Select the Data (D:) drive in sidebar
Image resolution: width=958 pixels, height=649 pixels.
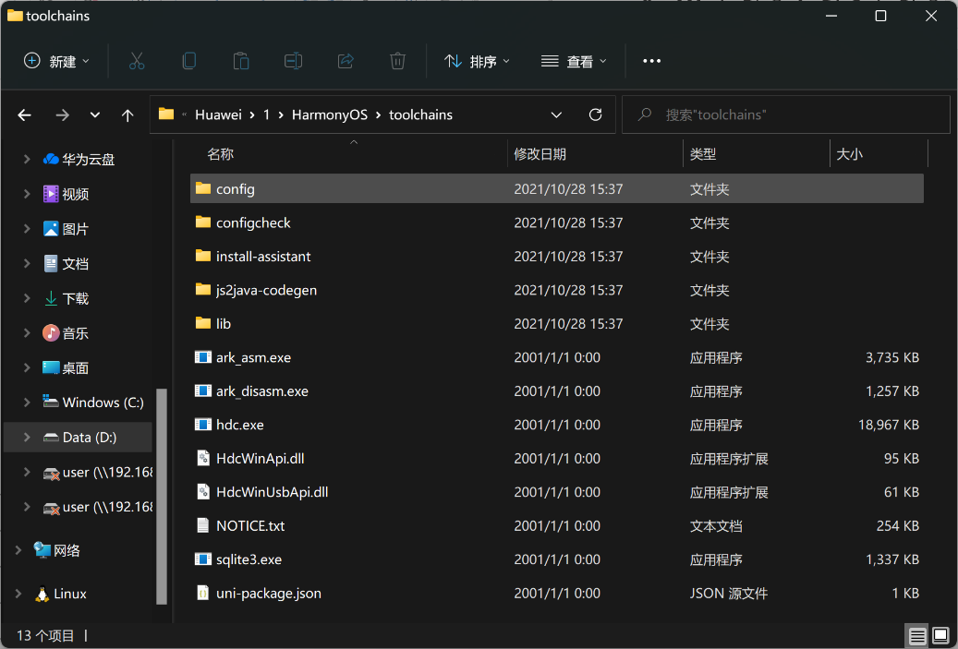[79, 438]
